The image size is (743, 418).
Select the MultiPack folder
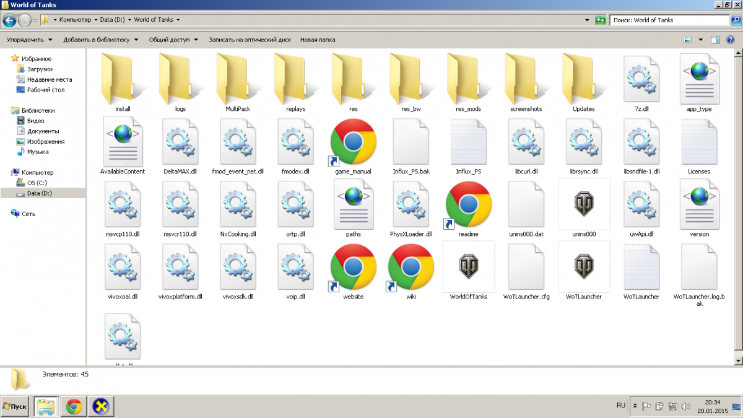[x=238, y=79]
